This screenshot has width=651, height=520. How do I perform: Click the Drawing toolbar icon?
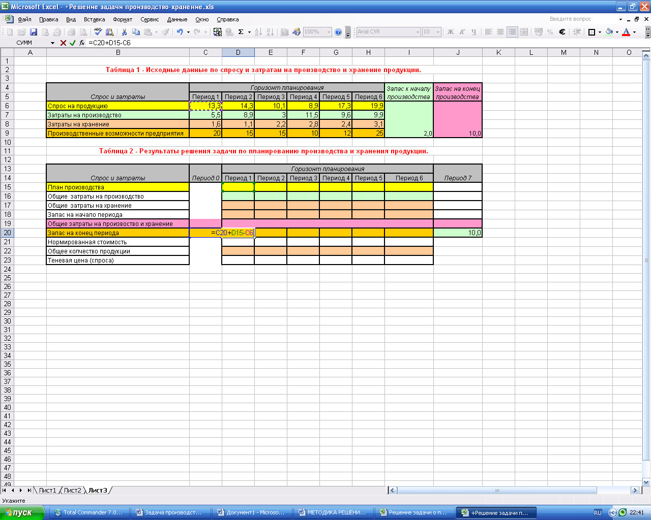click(297, 32)
